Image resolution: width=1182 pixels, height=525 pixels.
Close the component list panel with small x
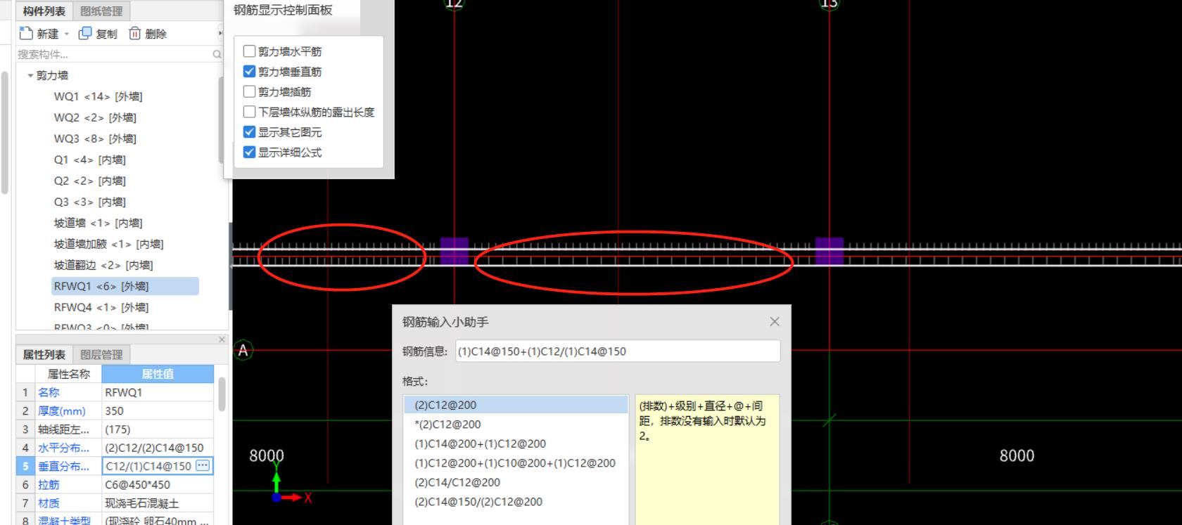point(222,339)
